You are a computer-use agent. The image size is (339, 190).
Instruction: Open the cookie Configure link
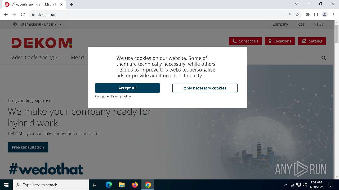click(102, 96)
